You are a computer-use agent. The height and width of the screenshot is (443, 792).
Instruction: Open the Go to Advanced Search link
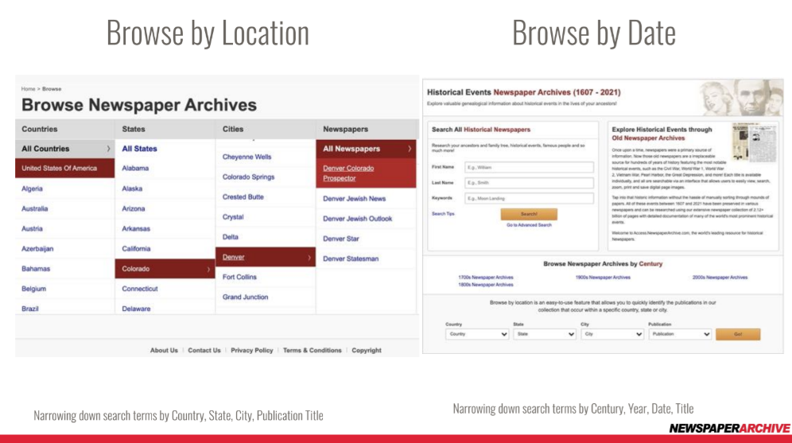[529, 225]
